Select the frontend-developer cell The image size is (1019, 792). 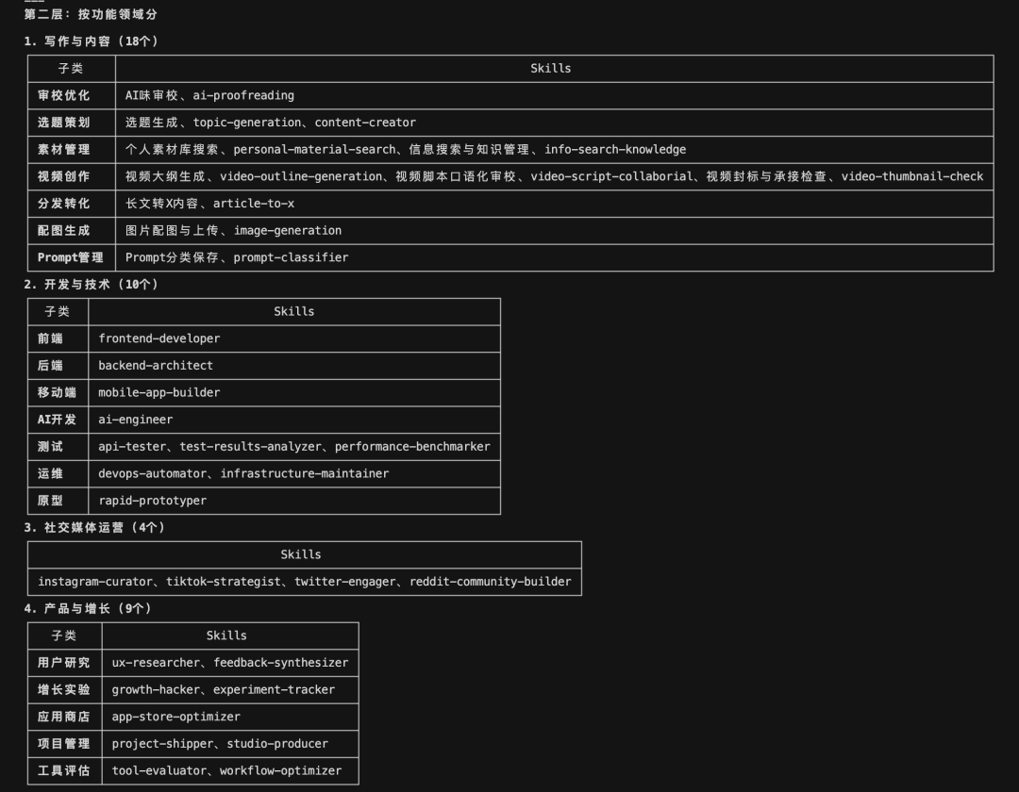159,338
